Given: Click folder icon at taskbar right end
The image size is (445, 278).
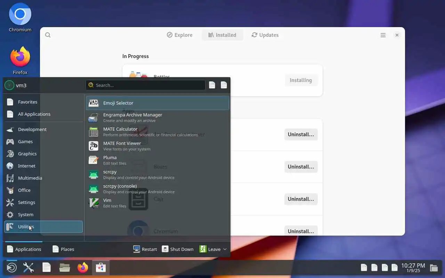Looking at the screenshot, I should (x=434, y=268).
